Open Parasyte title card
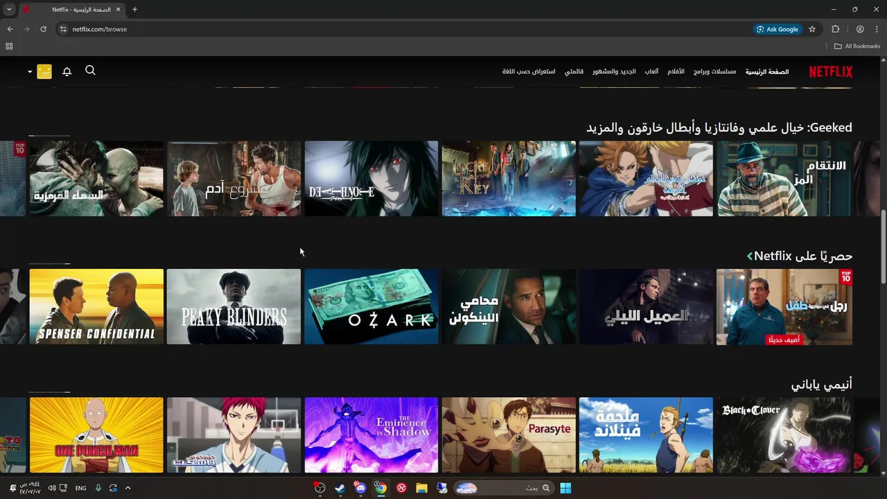Screen dimensions: 887x499 pyautogui.click(x=509, y=435)
